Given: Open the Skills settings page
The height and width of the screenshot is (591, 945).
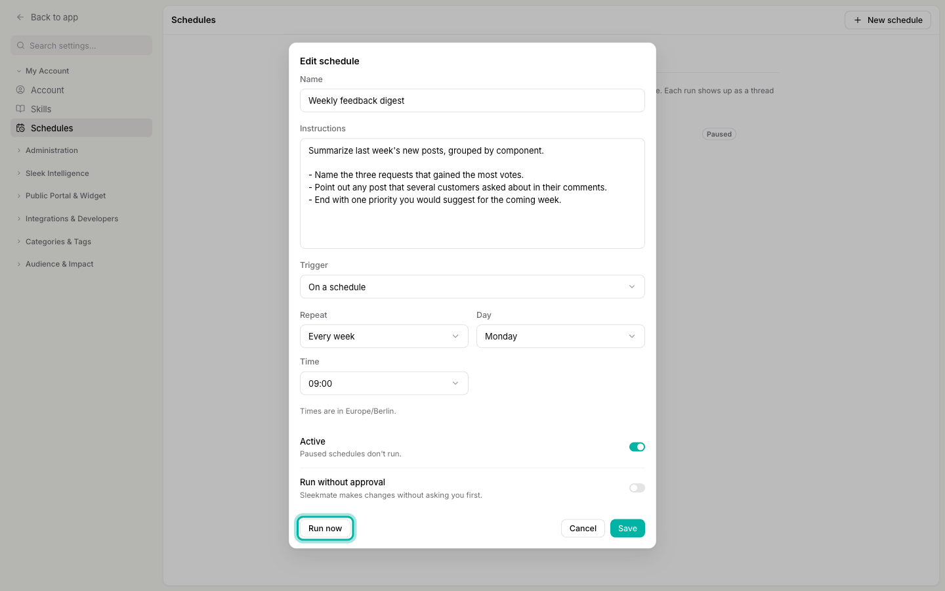Looking at the screenshot, I should click(x=81, y=109).
